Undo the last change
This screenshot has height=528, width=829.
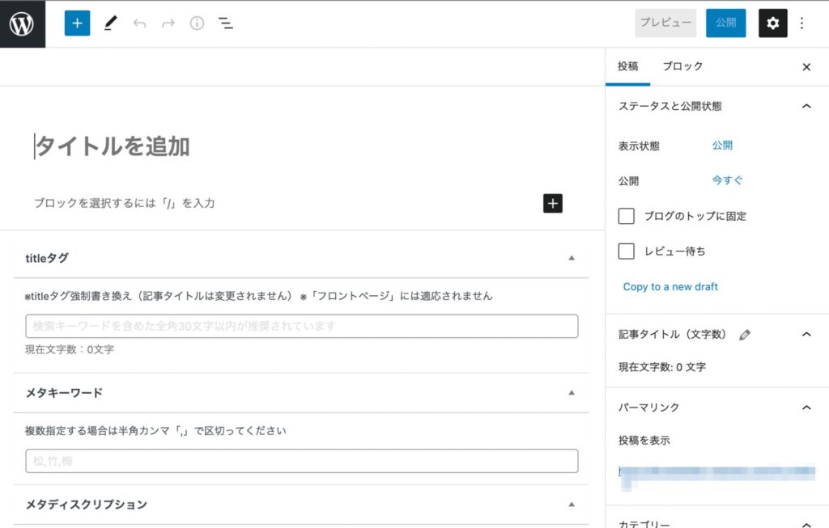point(139,23)
